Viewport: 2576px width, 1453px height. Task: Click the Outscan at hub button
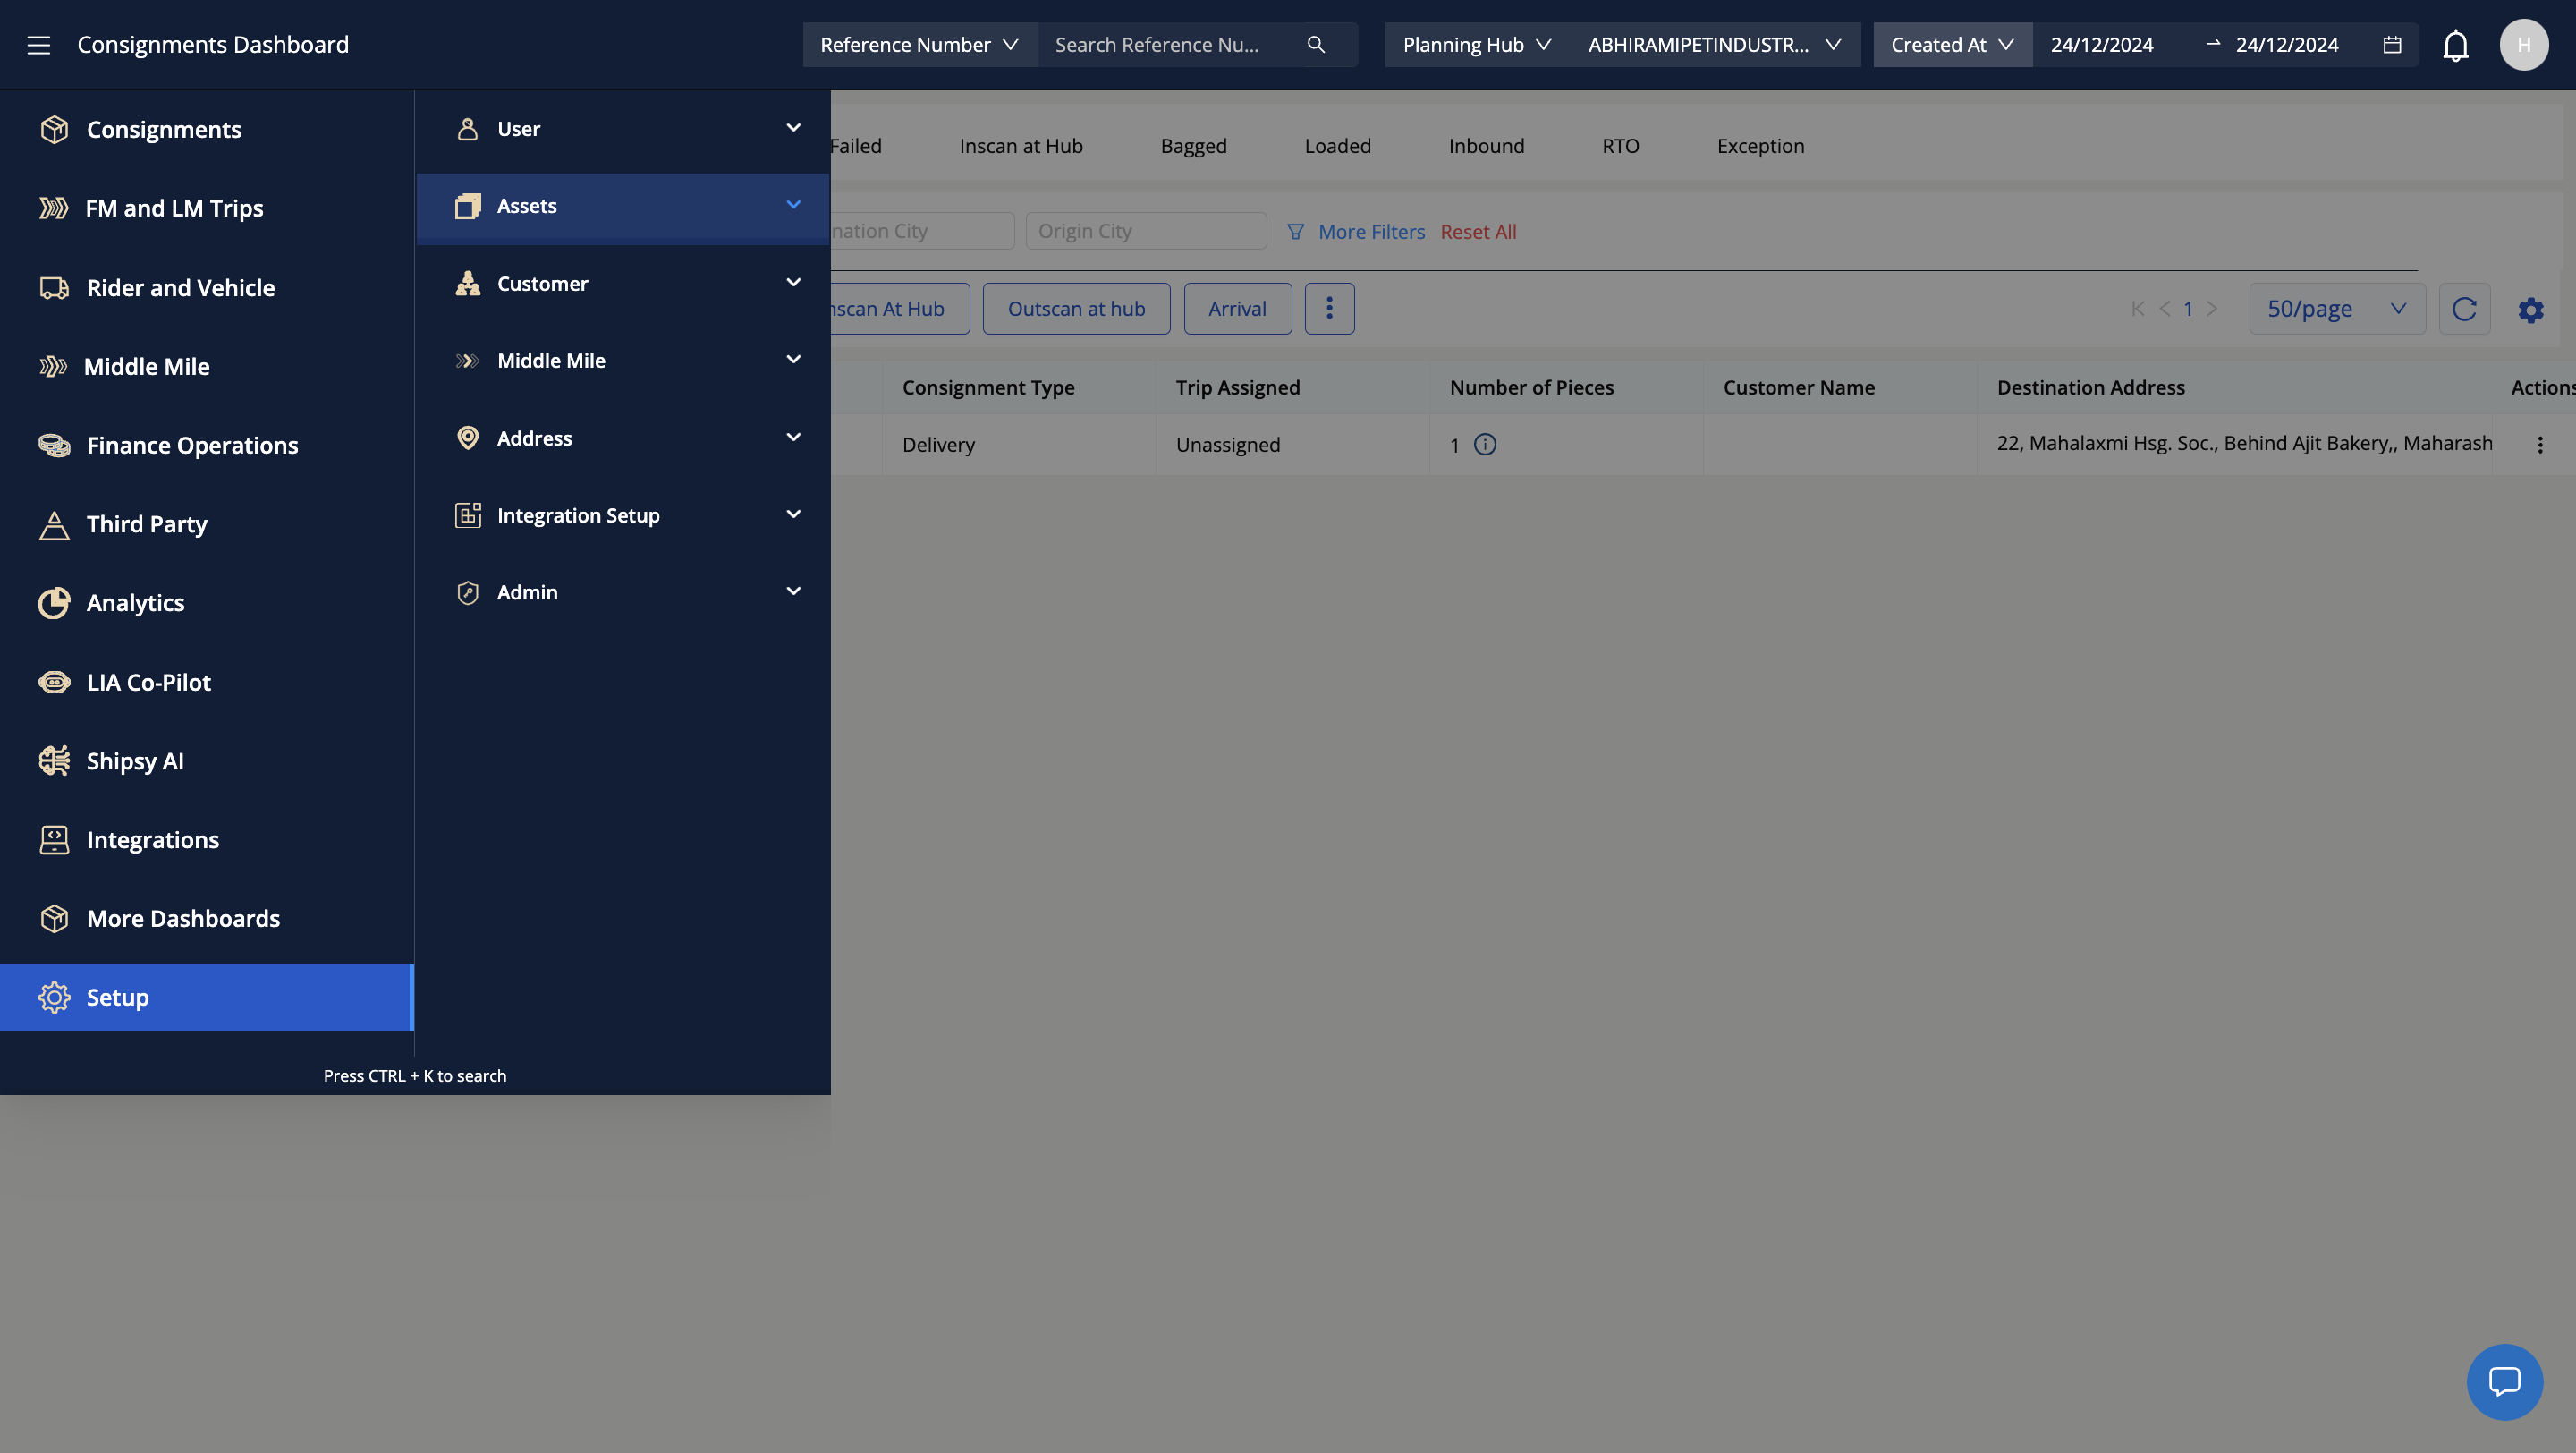[1076, 309]
